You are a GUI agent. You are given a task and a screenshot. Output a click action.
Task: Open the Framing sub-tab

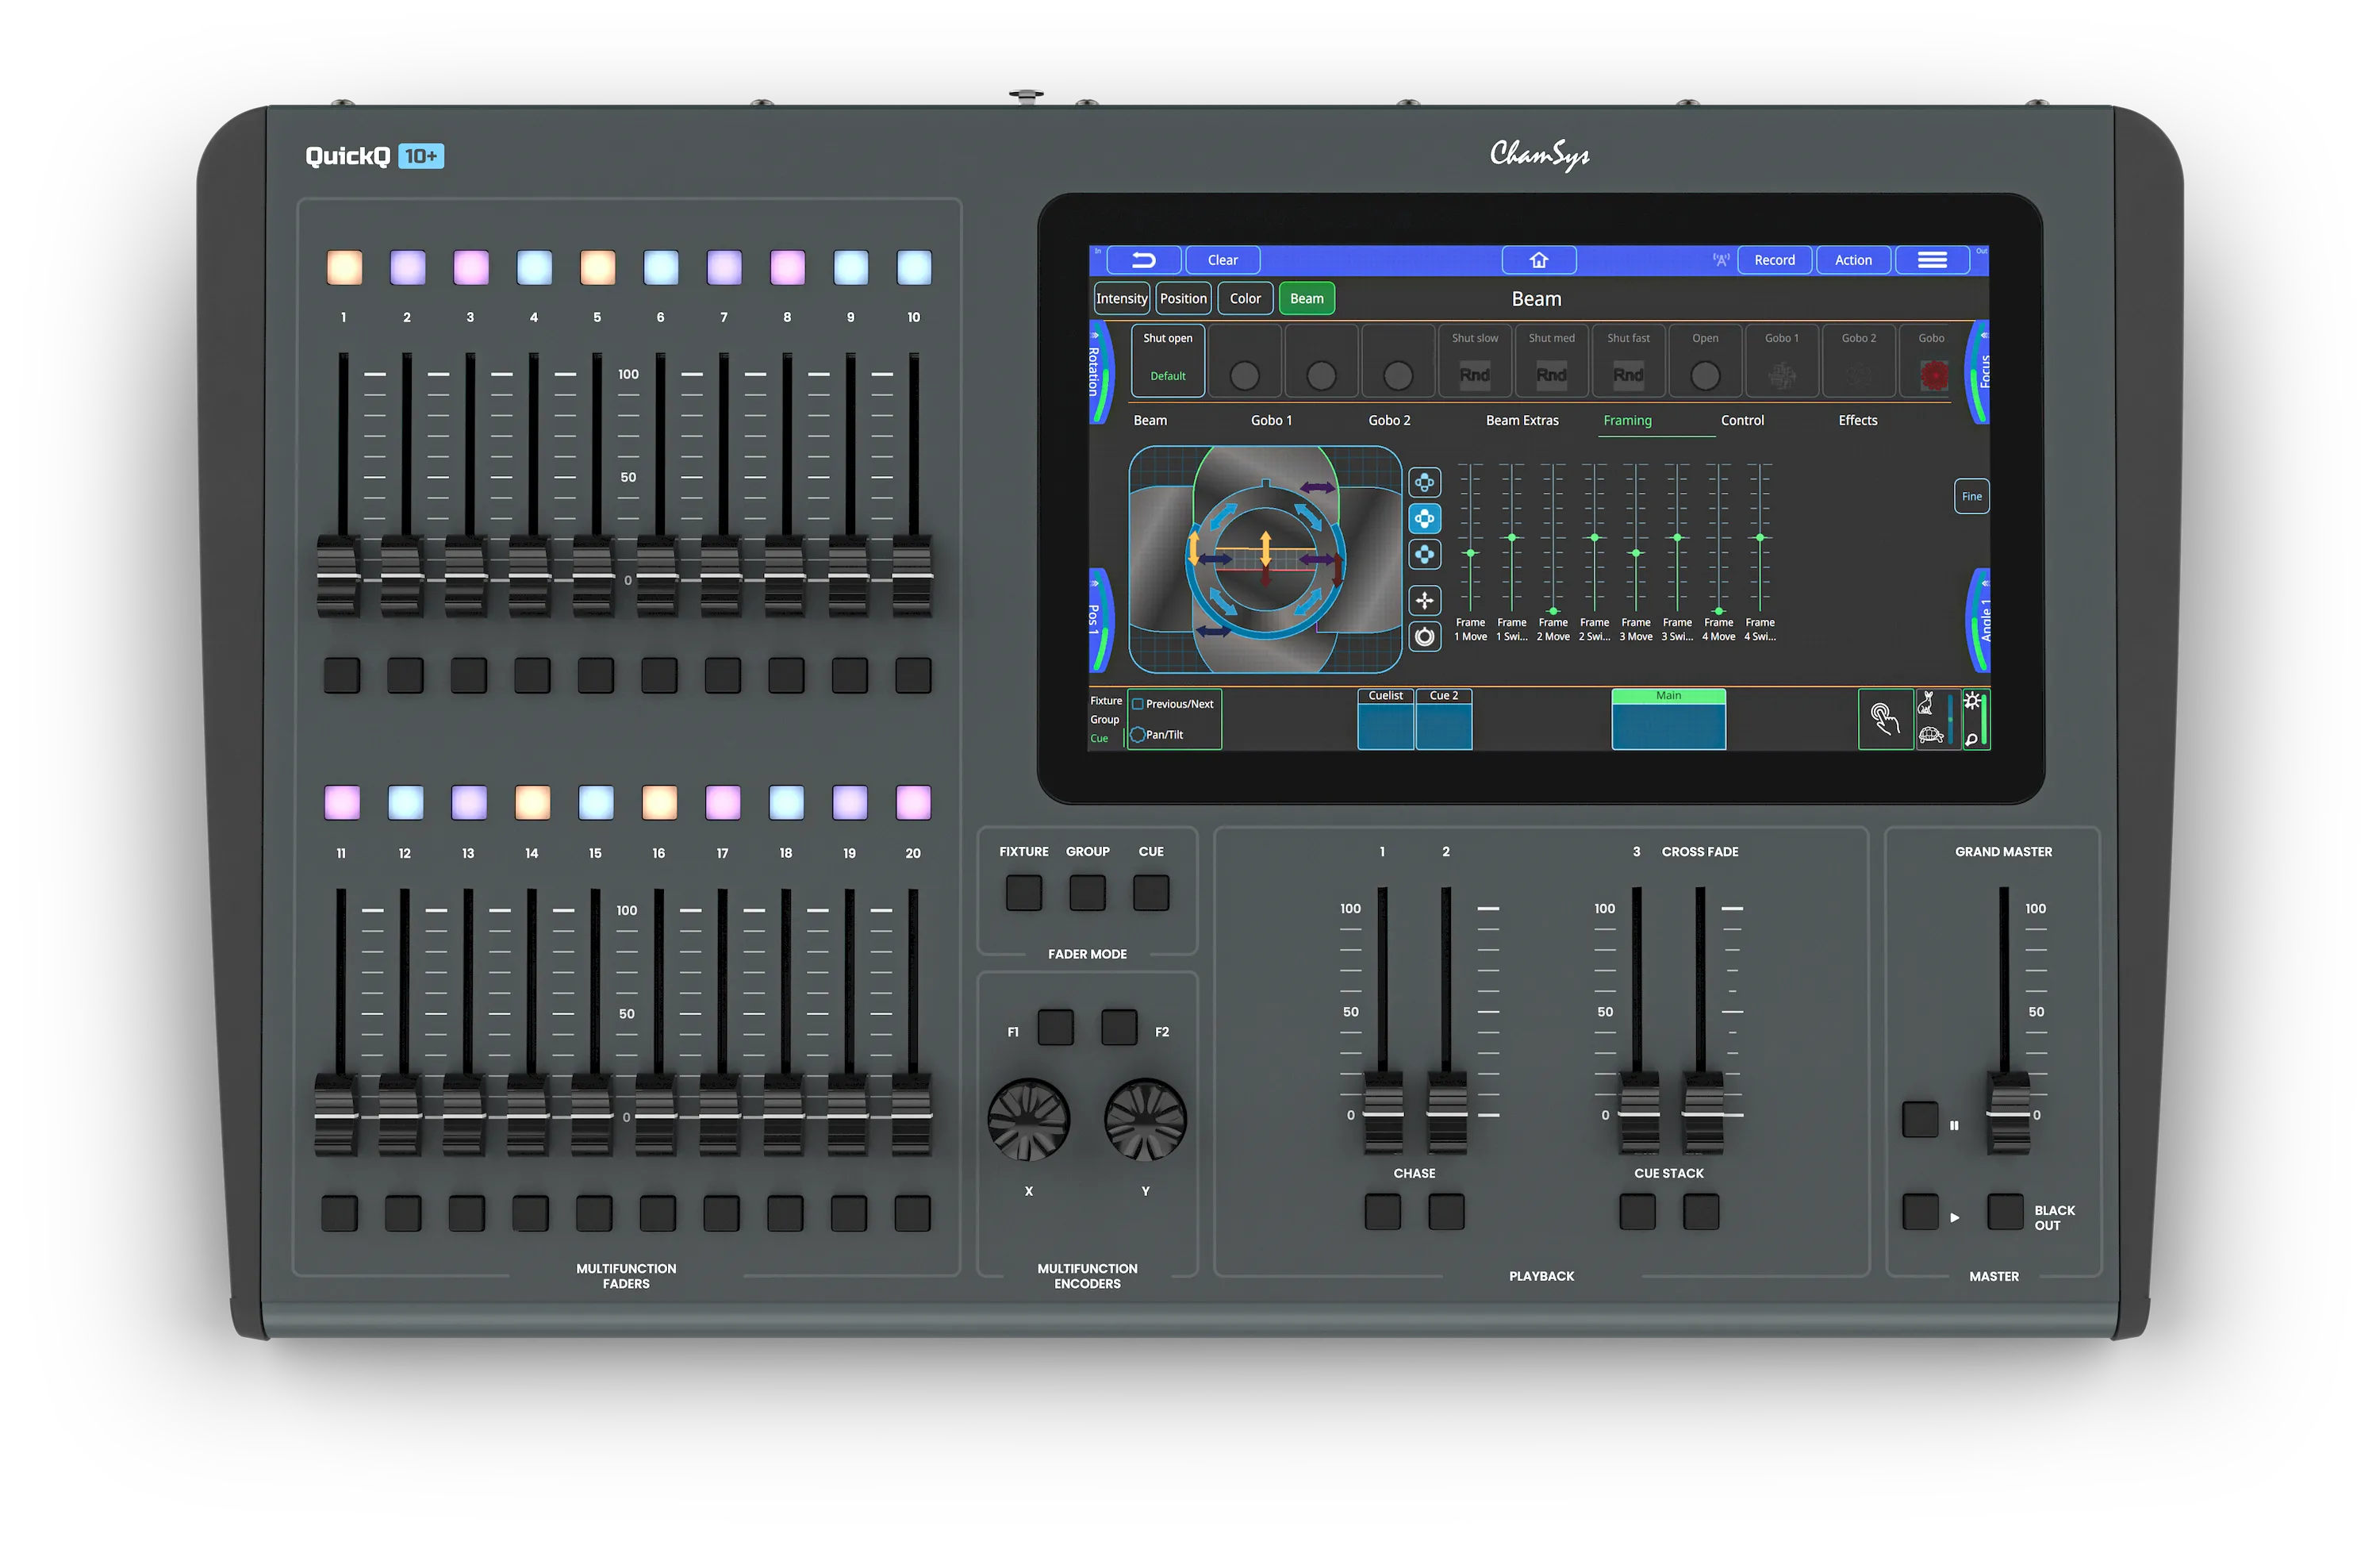[1627, 421]
